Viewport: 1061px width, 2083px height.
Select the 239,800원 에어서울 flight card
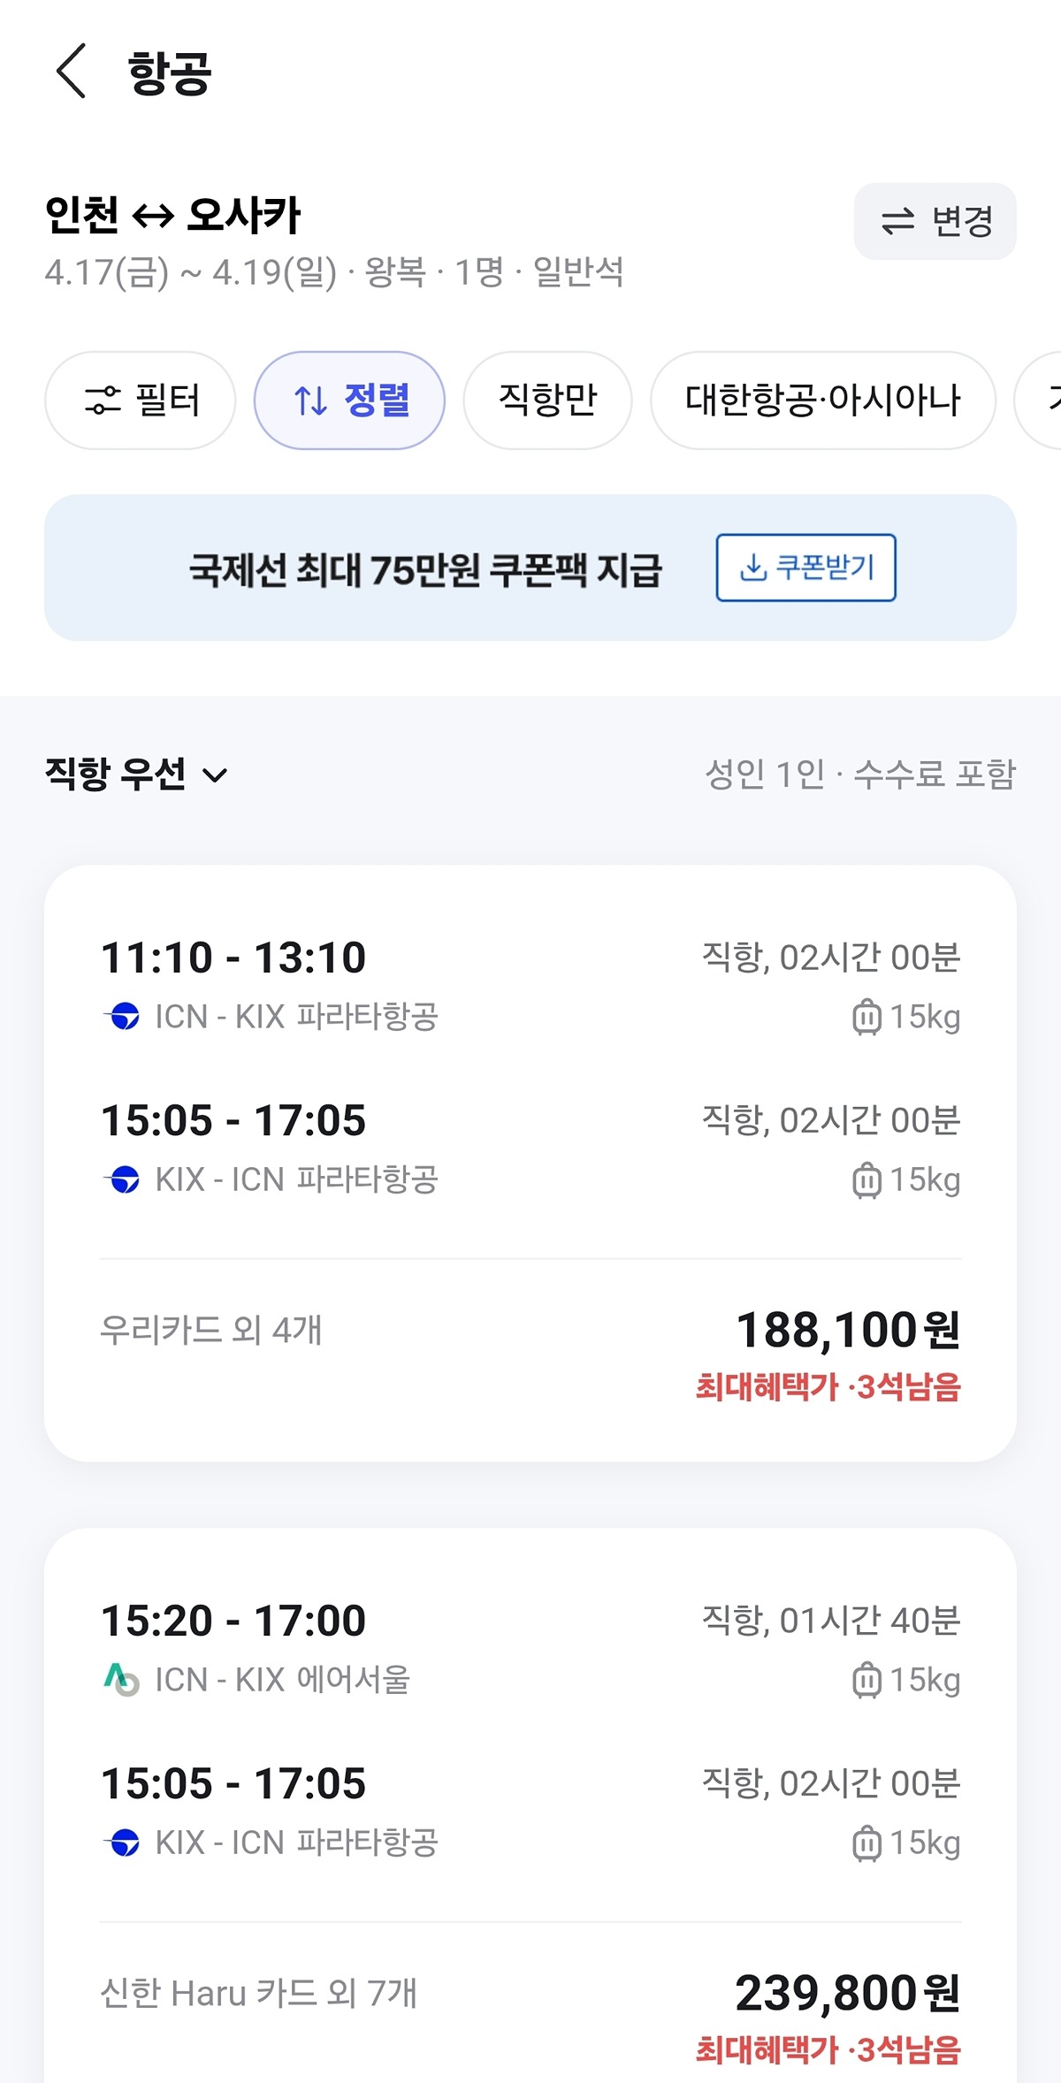(x=530, y=1805)
